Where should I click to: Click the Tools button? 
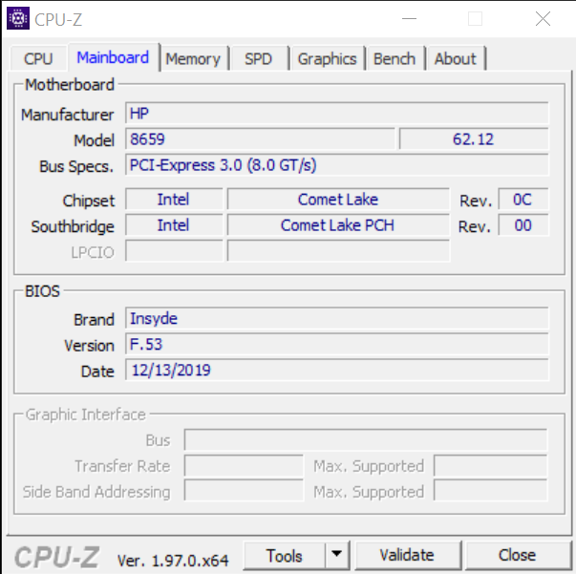tap(285, 555)
